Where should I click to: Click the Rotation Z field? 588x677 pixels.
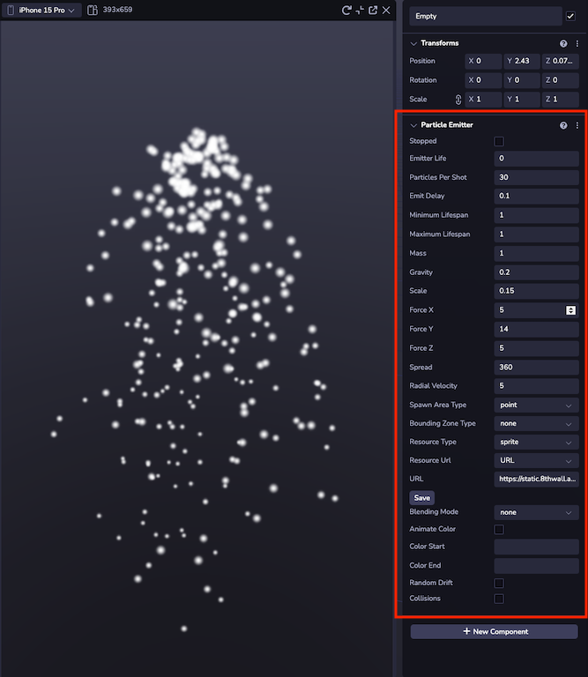(x=560, y=80)
